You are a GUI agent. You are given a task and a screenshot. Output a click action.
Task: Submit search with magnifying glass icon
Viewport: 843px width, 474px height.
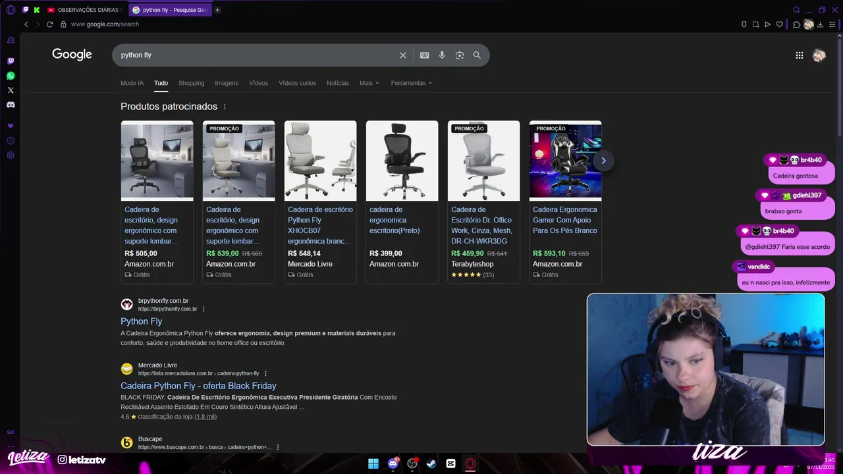[x=477, y=55]
